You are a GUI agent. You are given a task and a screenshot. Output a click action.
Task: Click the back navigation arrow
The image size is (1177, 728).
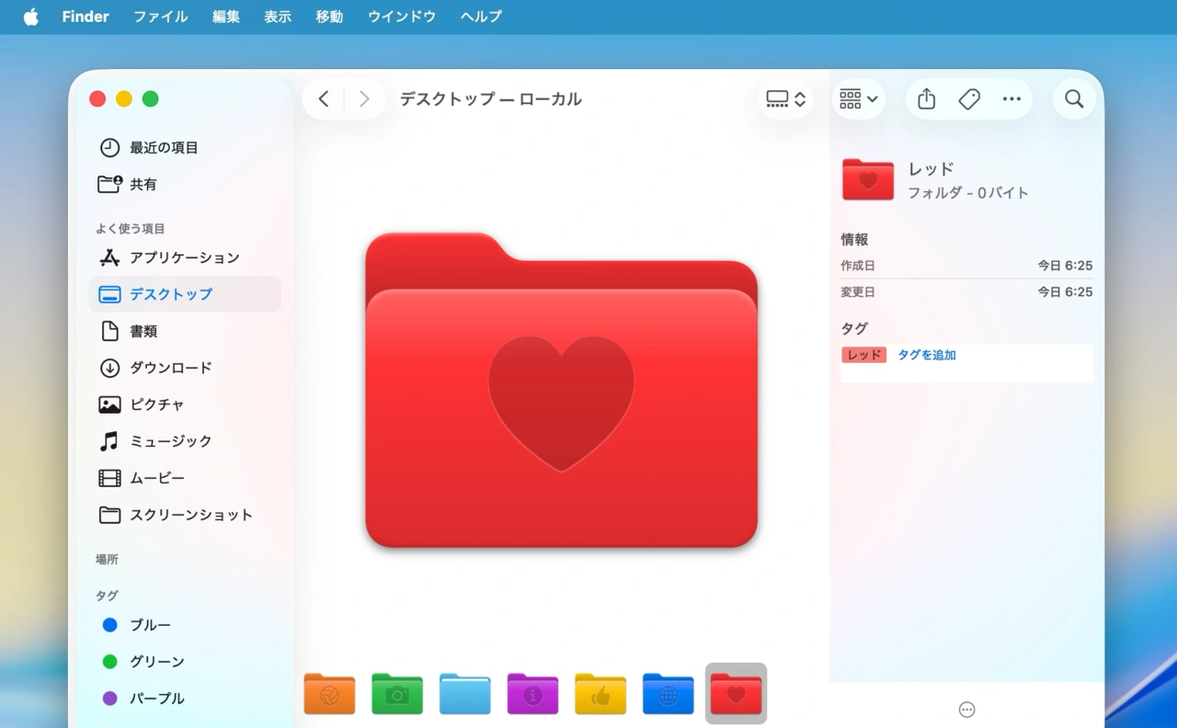[x=323, y=98]
